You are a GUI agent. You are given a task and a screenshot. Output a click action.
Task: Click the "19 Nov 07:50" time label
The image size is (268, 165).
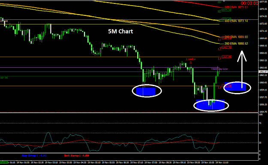click(151, 162)
